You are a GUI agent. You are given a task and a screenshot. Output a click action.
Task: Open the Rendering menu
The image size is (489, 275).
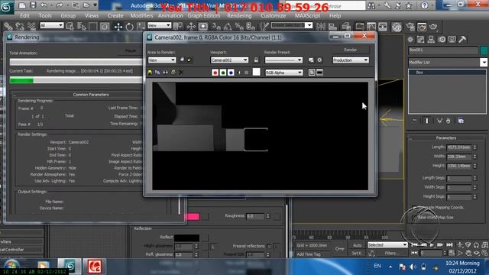(239, 15)
